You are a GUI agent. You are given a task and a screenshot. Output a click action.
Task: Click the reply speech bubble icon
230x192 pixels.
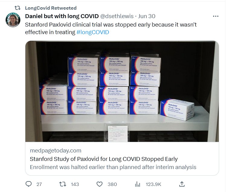(x=29, y=184)
